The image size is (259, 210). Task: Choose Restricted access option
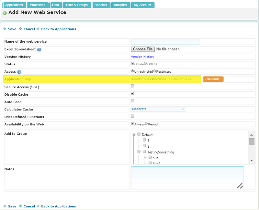(x=154, y=71)
